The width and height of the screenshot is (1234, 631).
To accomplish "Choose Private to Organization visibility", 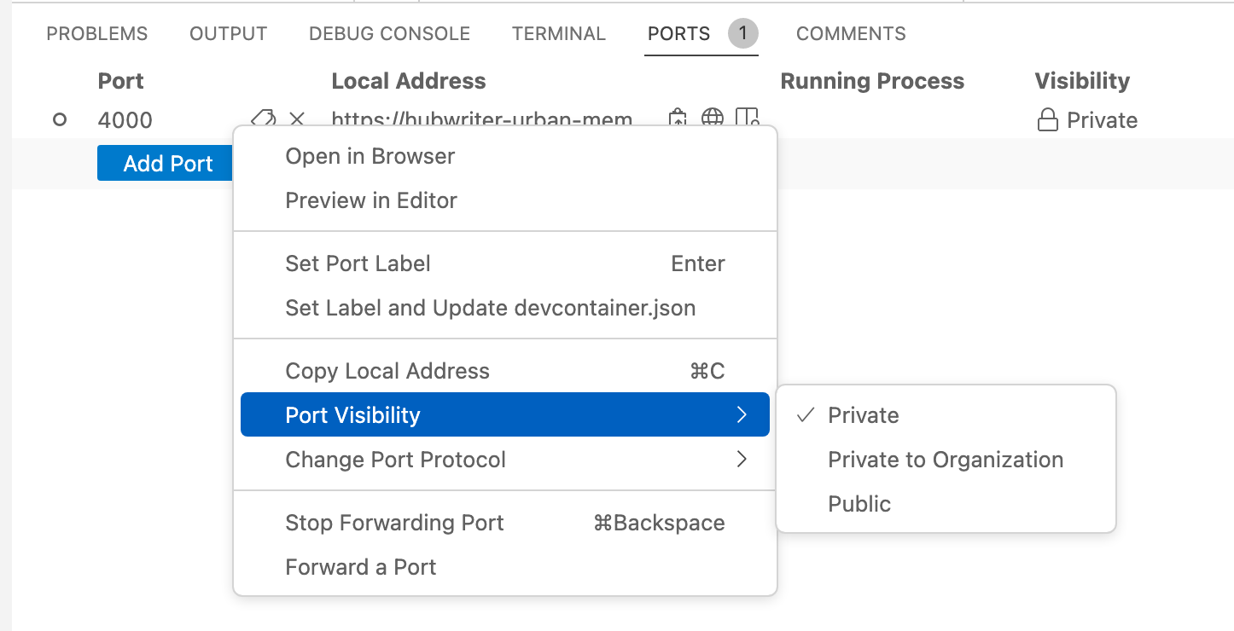I will click(946, 460).
